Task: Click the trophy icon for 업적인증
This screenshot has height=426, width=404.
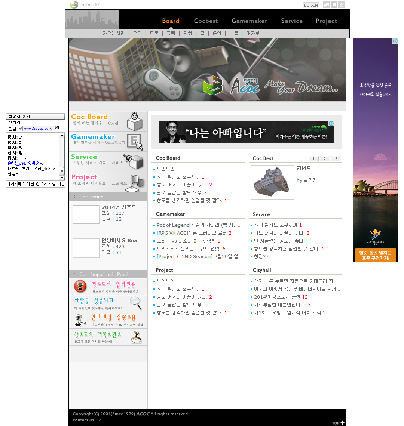Action: (x=80, y=286)
